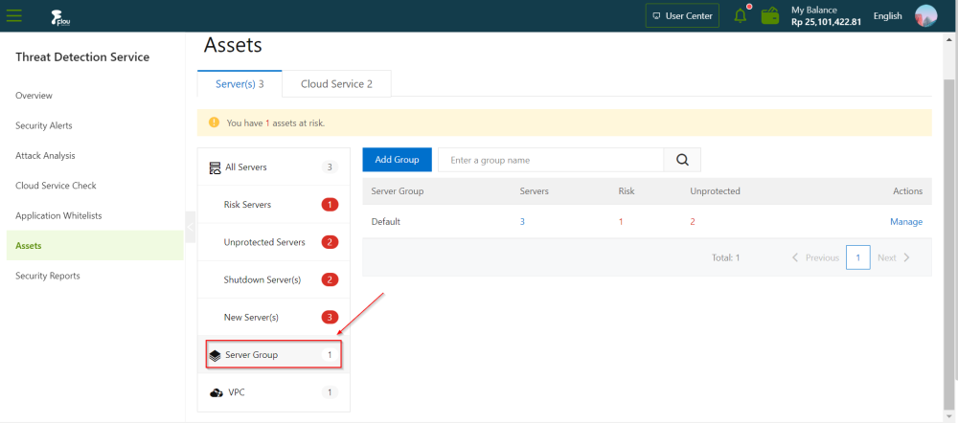Click the All Servers icon
The image size is (958, 423).
[215, 167]
